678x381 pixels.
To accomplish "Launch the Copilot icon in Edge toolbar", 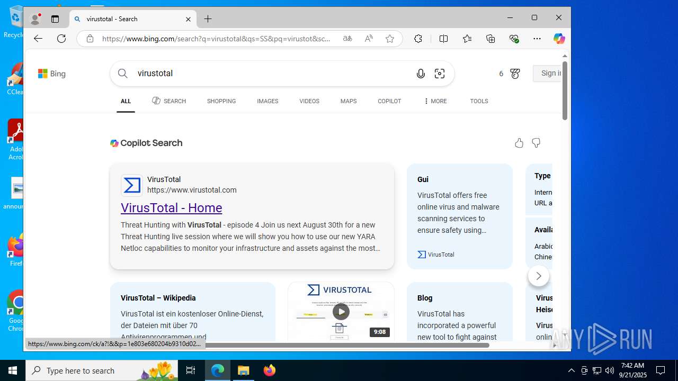I will (559, 39).
